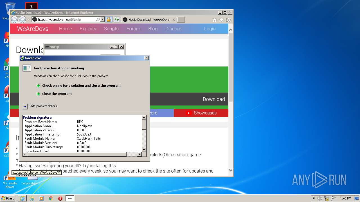Choose Close the program option
Screen dimensions: 360x202
pos(57,94)
